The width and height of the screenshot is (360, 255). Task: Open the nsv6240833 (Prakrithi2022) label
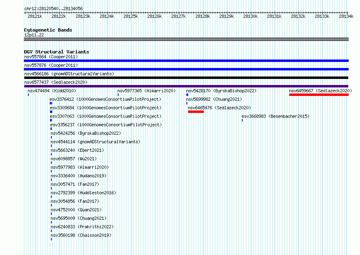(82, 227)
